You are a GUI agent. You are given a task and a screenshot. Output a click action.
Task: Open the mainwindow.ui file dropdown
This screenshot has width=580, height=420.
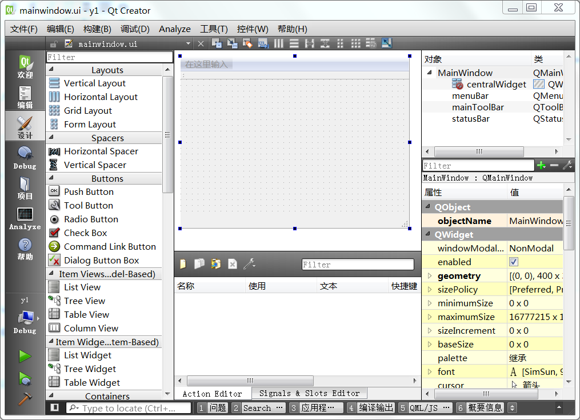[188, 43]
